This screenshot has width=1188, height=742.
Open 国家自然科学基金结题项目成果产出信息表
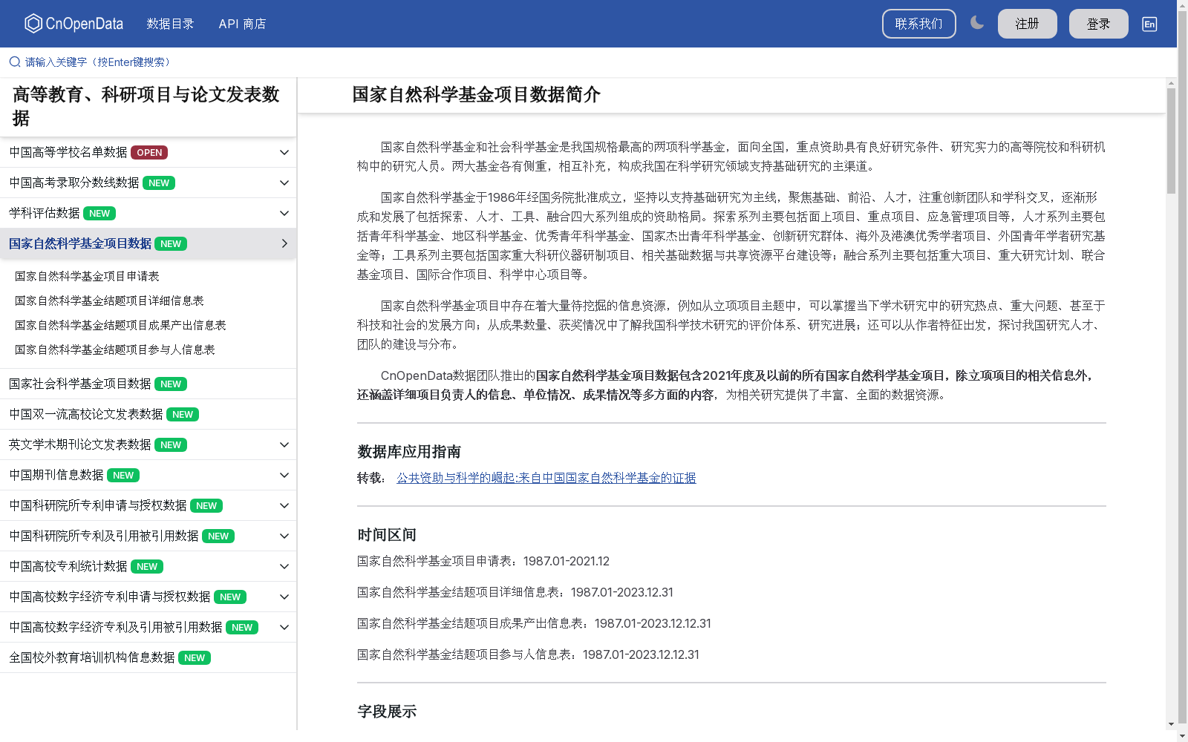[x=120, y=325]
